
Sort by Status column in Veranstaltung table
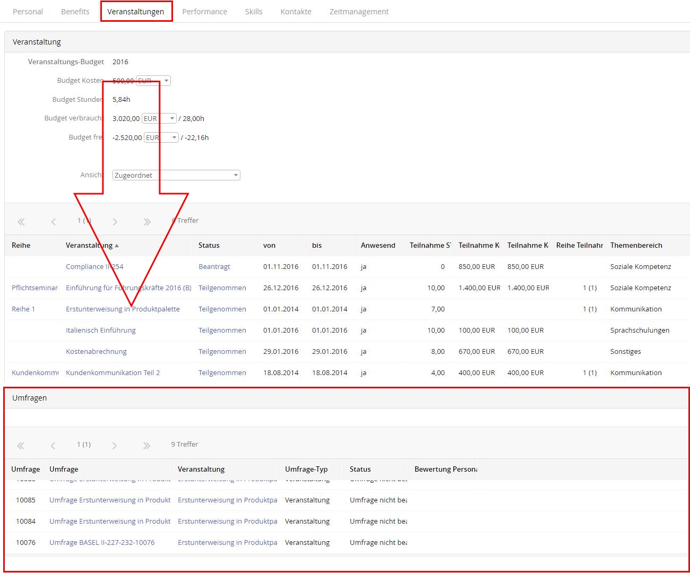tap(209, 245)
